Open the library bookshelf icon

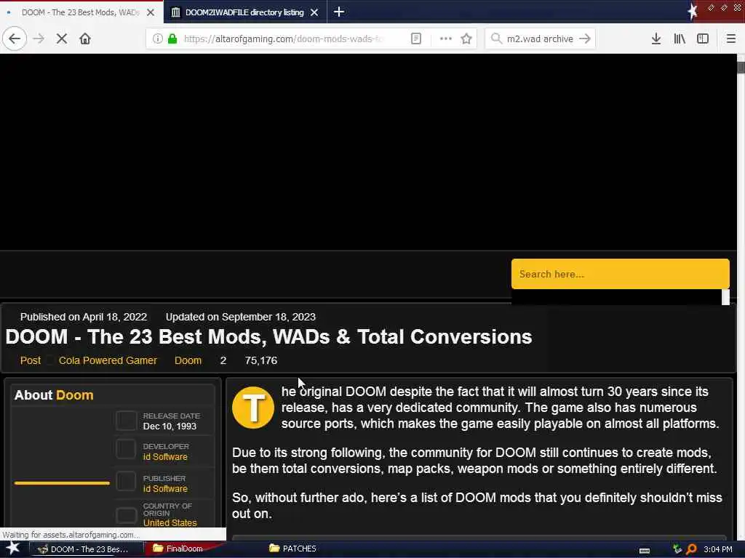(680, 39)
